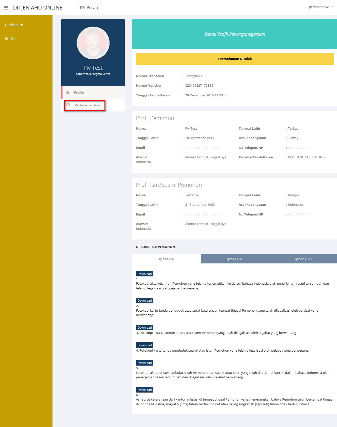Download the applicant birth certificate file (item 1)

(144, 274)
